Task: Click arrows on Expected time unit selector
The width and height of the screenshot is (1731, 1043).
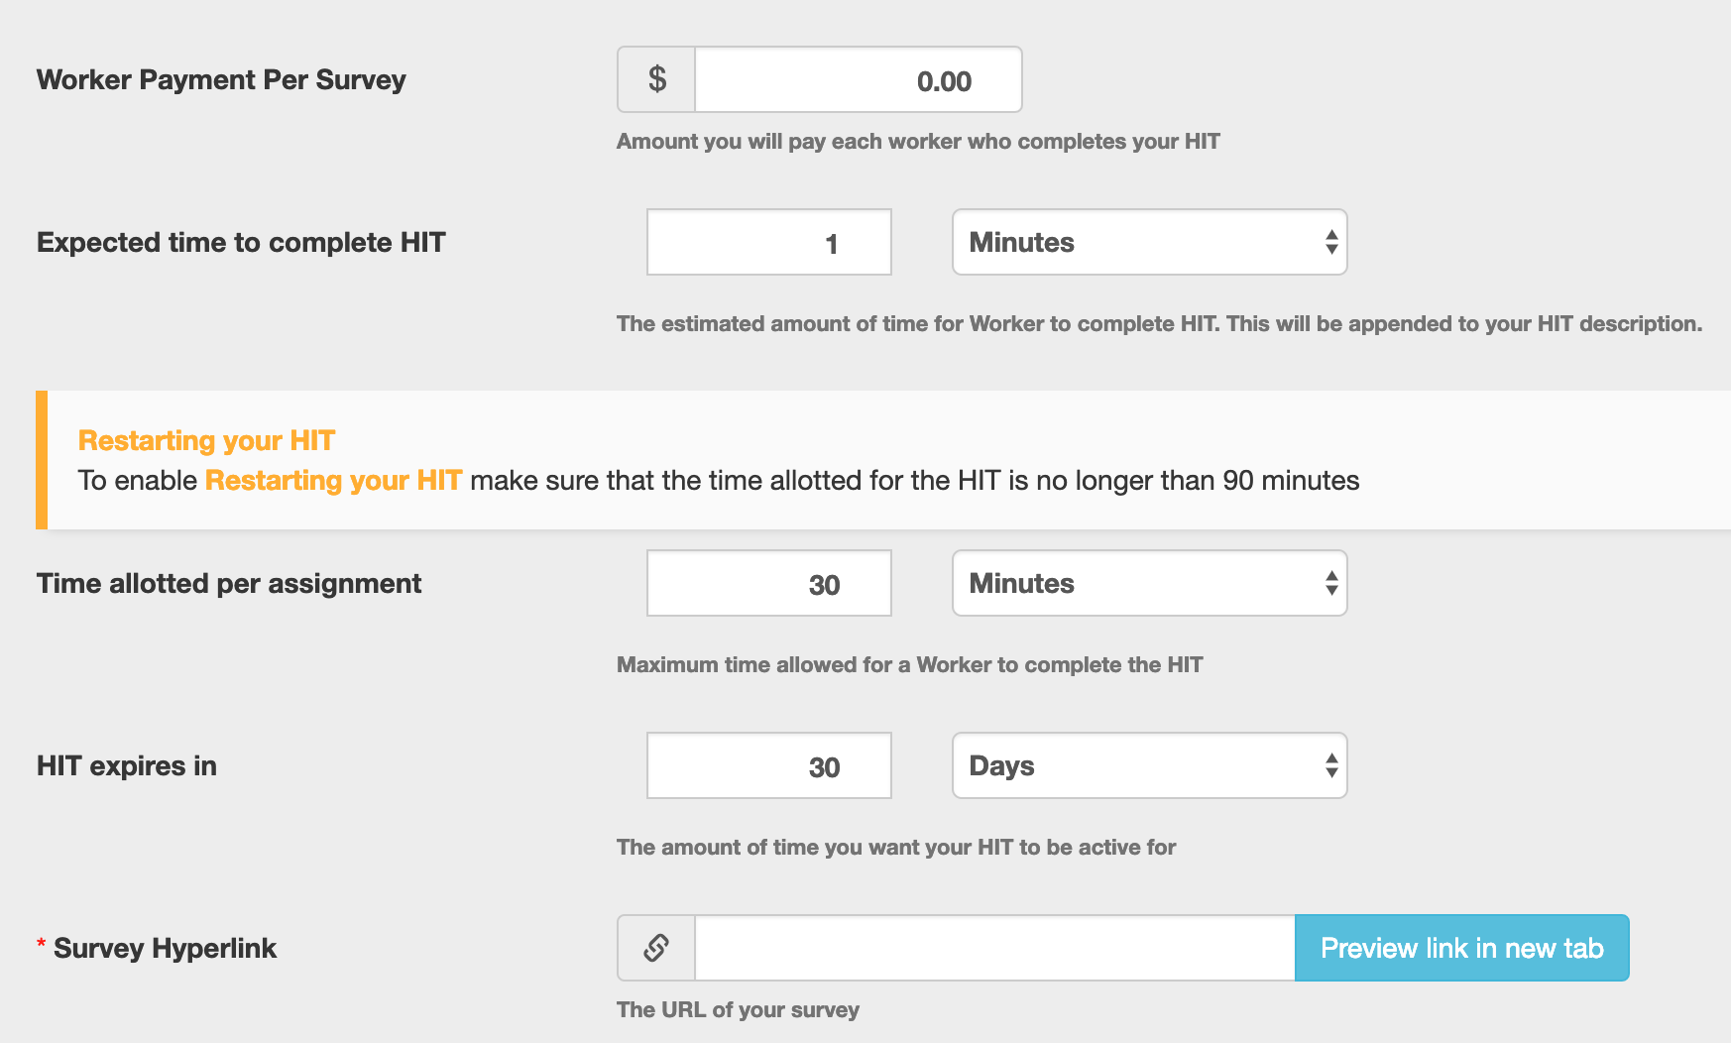Action: [x=1331, y=242]
